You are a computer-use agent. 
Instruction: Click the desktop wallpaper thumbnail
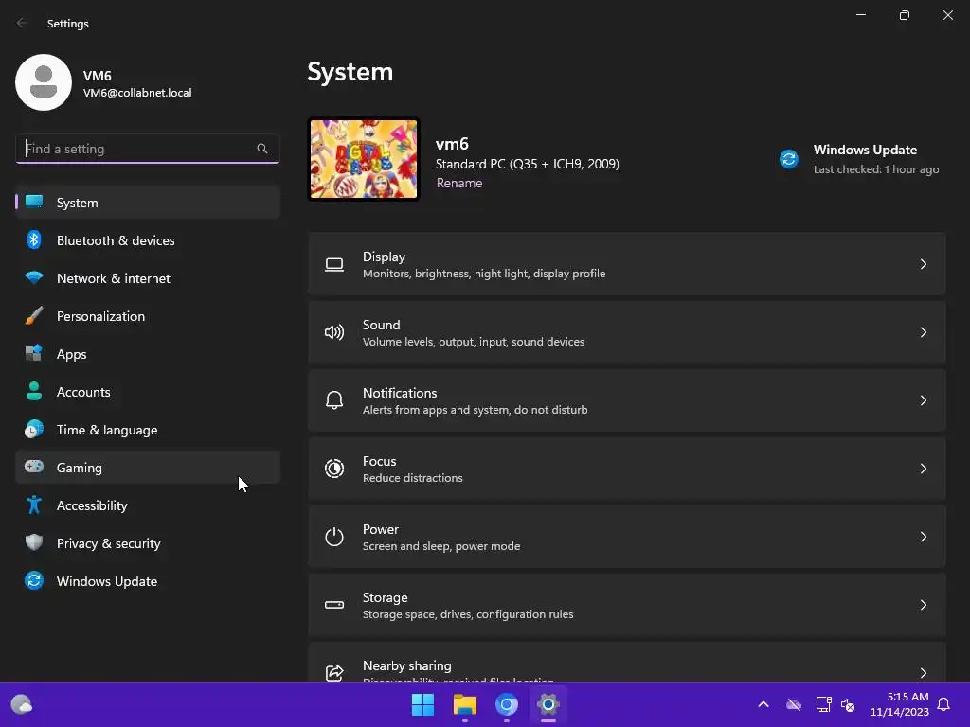364,159
